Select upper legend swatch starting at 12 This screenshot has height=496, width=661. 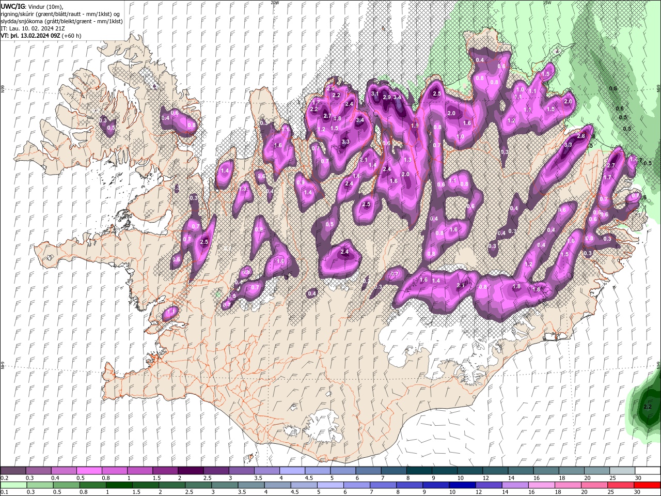point(494,471)
